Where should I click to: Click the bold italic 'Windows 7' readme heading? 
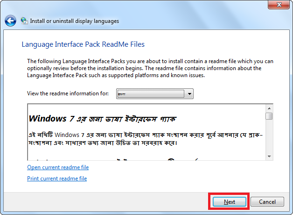pyautogui.click(x=103, y=119)
